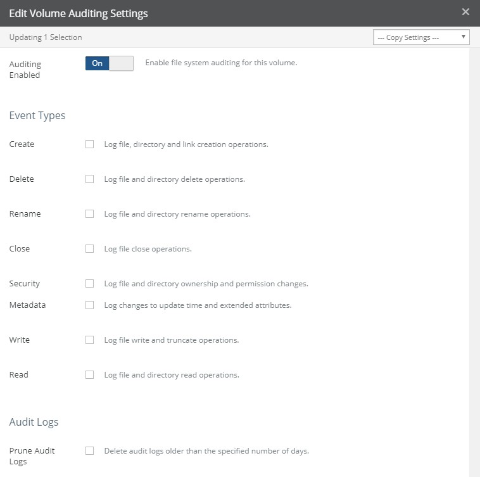Check the Delete event type box
This screenshot has height=477, width=480.
[89, 179]
